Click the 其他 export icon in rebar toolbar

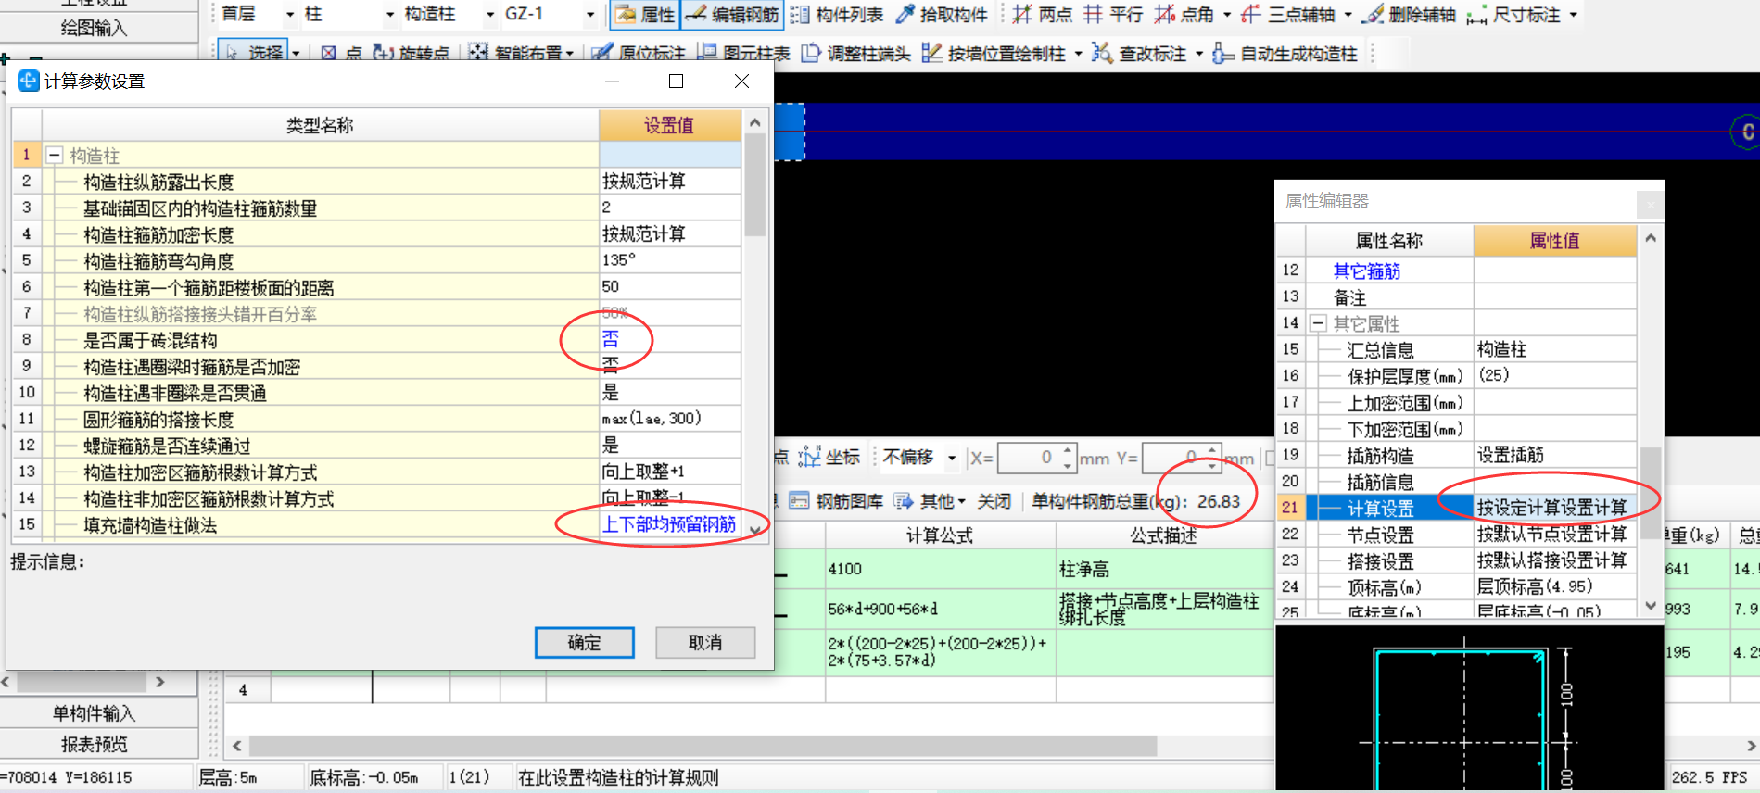(904, 501)
